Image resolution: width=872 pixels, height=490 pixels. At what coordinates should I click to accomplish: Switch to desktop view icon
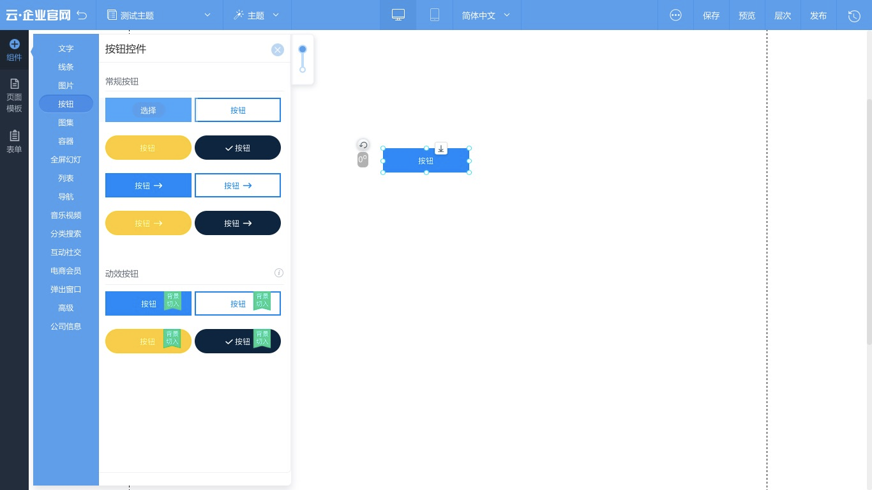tap(398, 15)
